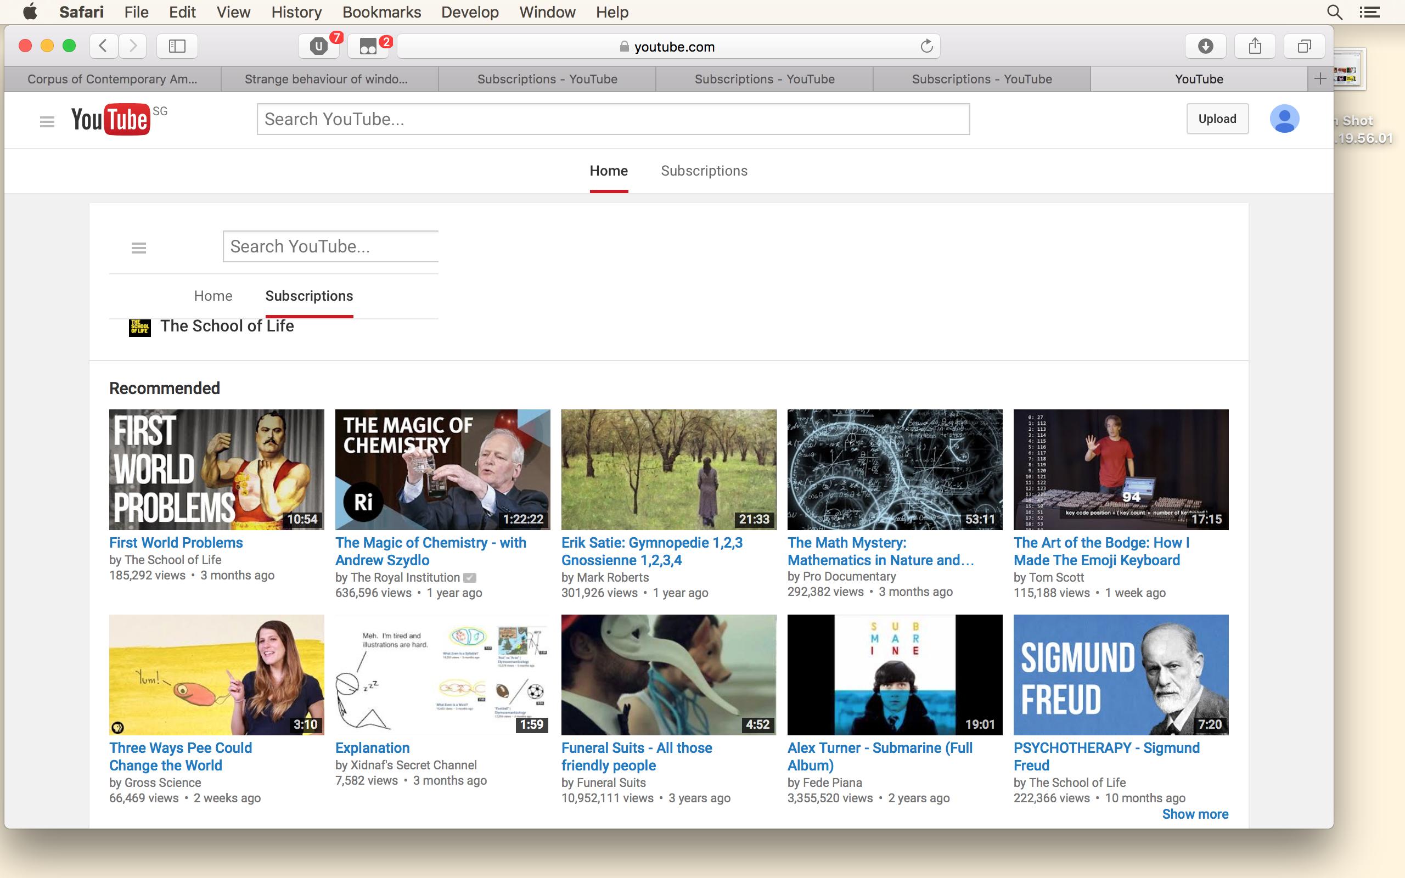Click the uBlock extension icon
1405x878 pixels.
(319, 47)
